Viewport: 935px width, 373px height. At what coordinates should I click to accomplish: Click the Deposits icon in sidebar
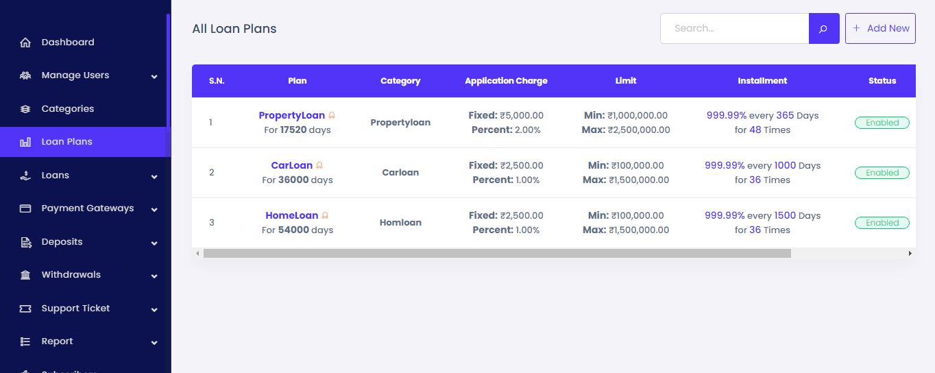point(25,242)
